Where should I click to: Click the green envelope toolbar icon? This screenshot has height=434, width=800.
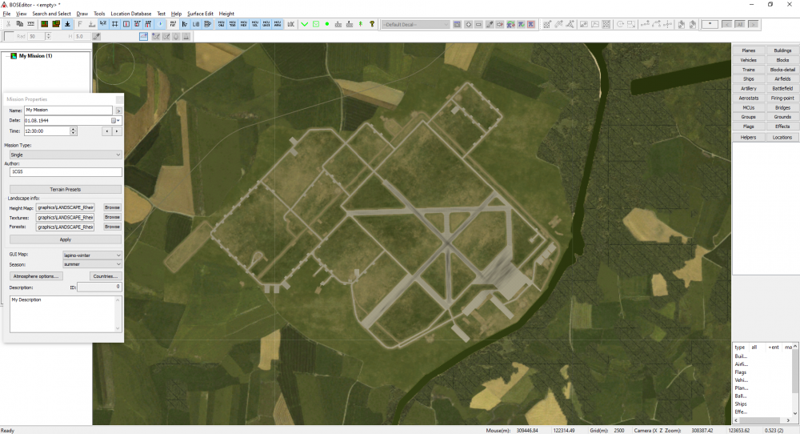[x=316, y=25]
